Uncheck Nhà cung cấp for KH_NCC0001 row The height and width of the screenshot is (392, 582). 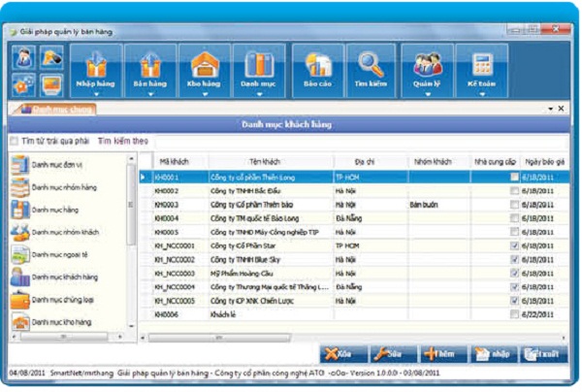click(514, 246)
